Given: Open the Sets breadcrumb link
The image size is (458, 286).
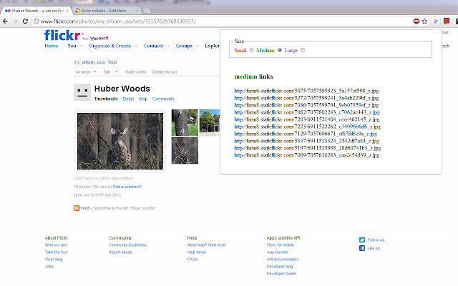Looking at the screenshot, I should [x=112, y=62].
